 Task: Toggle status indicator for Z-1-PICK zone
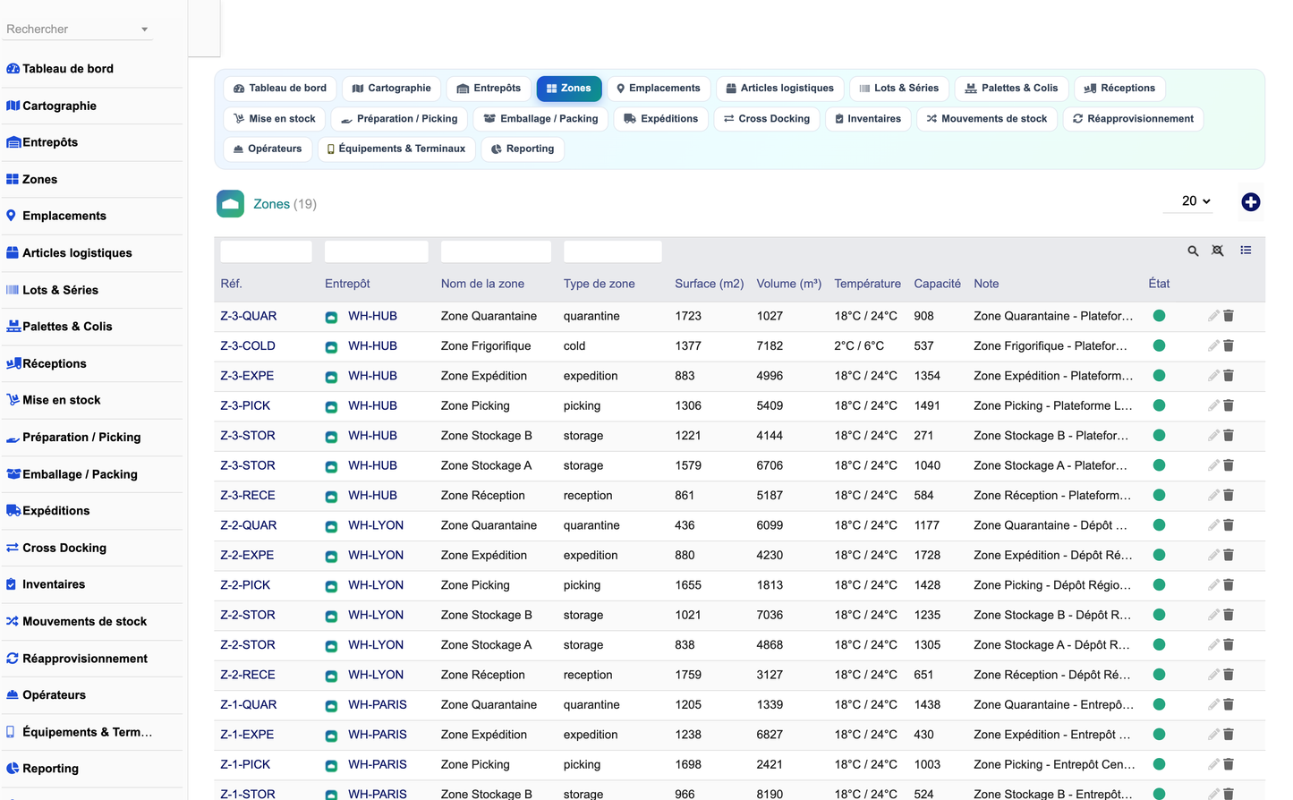point(1159,764)
